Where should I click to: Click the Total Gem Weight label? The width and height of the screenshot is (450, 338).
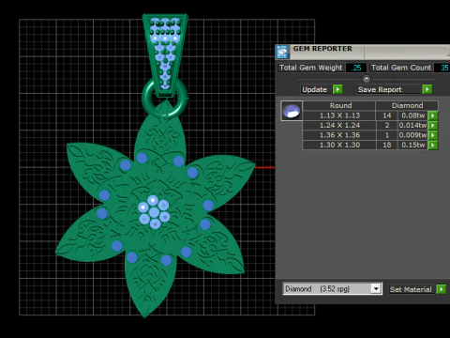pos(311,68)
